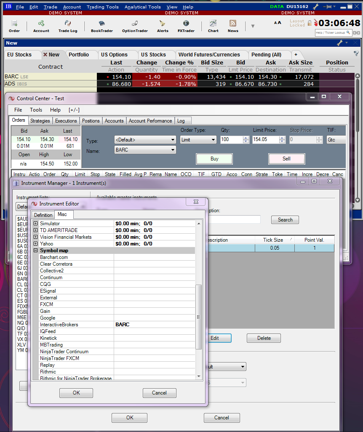The height and width of the screenshot is (432, 363).
Task: Switch to Strategies tab in Control Center
Action: pos(40,121)
